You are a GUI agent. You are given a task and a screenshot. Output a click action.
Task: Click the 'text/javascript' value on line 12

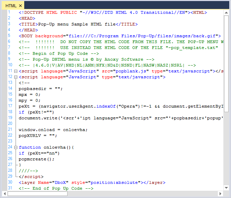tap(139, 77)
